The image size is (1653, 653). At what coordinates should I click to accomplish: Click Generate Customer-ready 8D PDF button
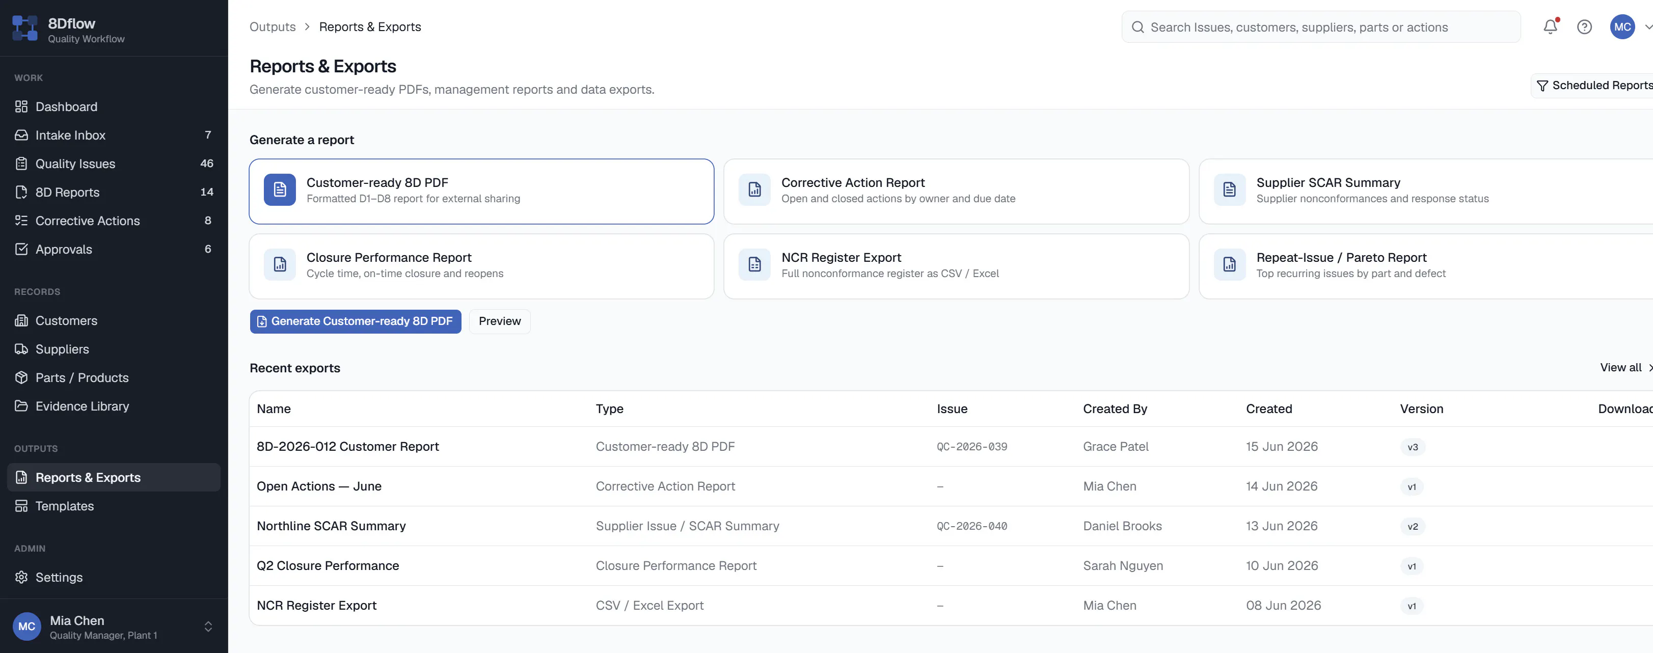(x=356, y=321)
